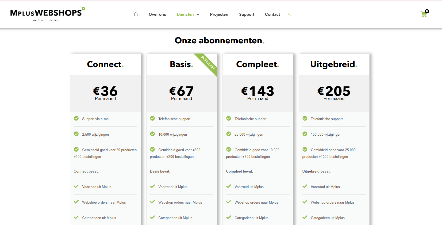Open the search magnifier icon
The width and height of the screenshot is (442, 225).
coord(289,14)
